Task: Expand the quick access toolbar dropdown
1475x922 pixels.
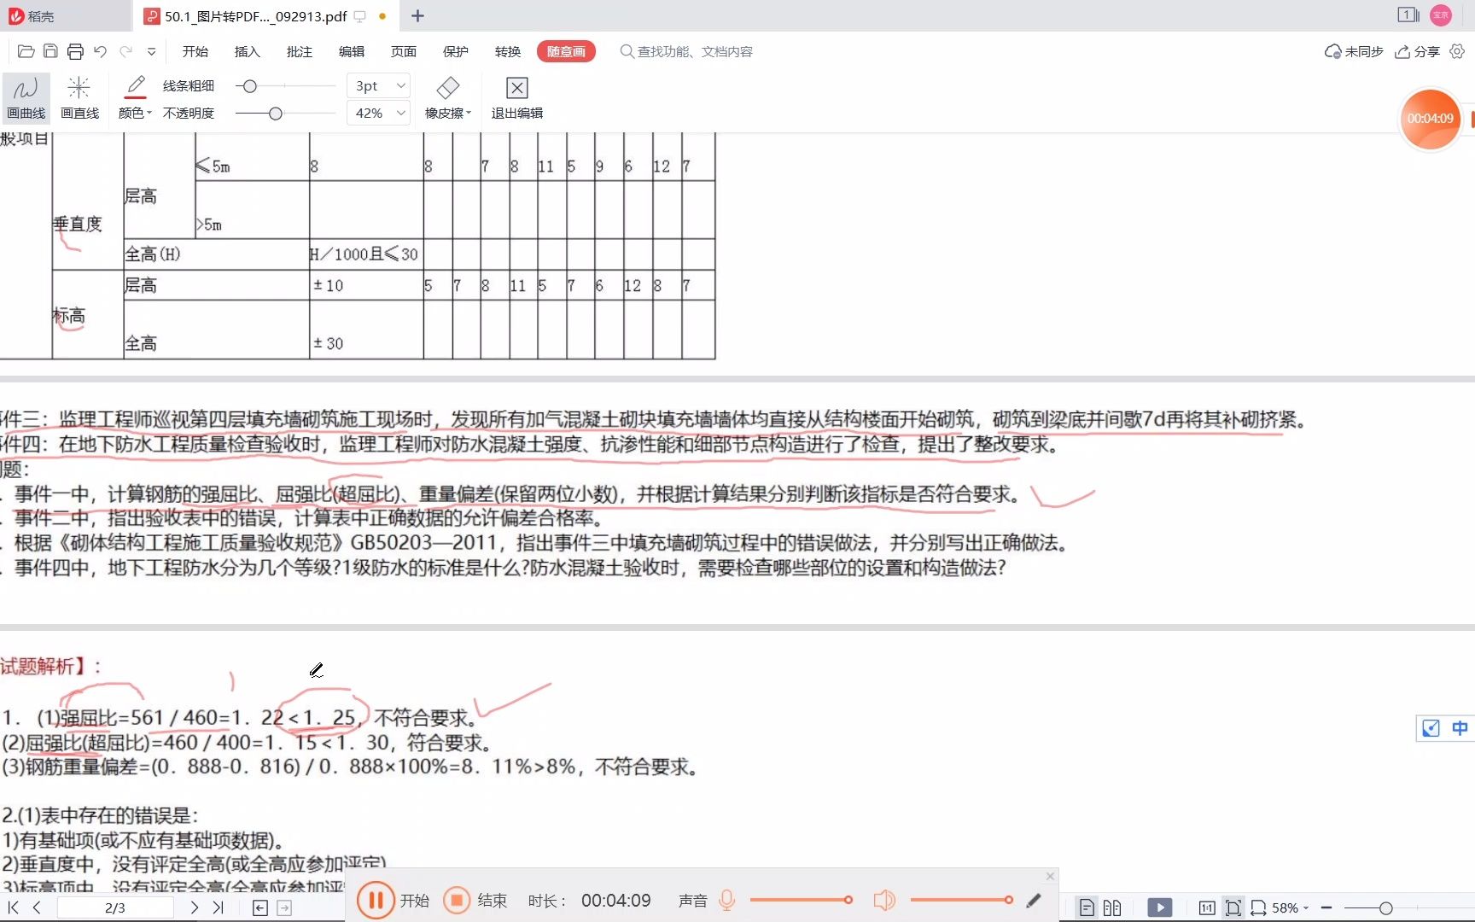Action: coord(151,51)
